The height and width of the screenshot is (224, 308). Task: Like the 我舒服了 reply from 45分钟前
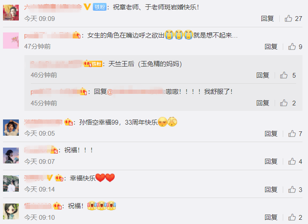pyautogui.click(x=284, y=103)
